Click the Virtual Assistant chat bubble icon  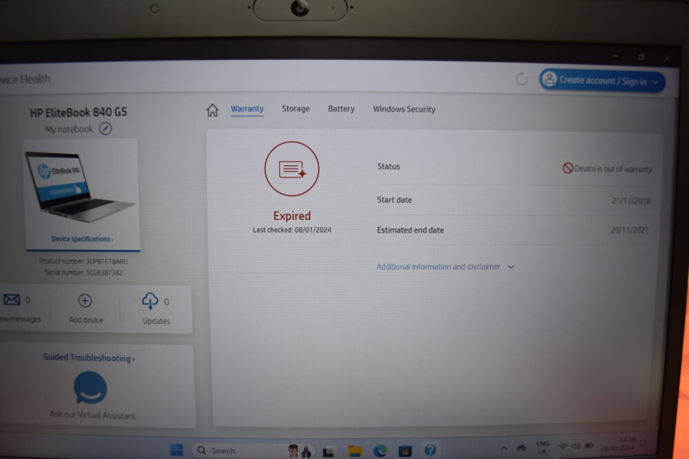[90, 387]
